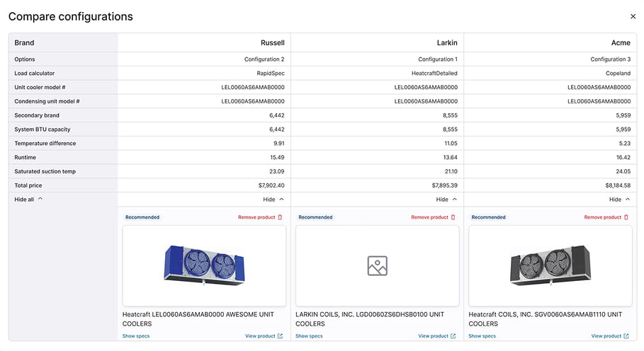
Task: Click Copeland load calculator value
Action: [x=618, y=73]
